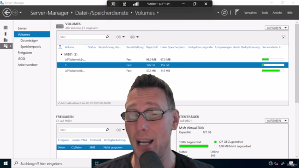Screen dimensions: 299x168
Task: Open the Volumes saved queries dropdown
Action: coord(134,37)
